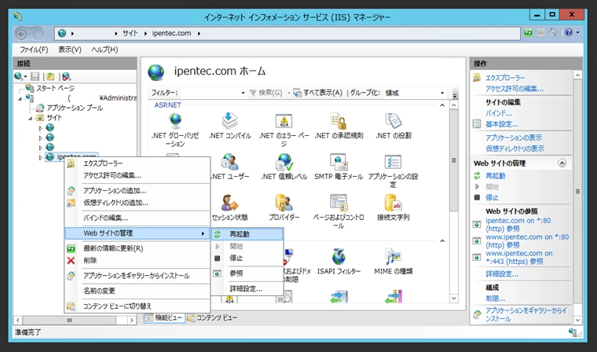Click connections pane horizontal scrollbar right arrow
Viewport: 597px width, 352px height.
(132, 320)
